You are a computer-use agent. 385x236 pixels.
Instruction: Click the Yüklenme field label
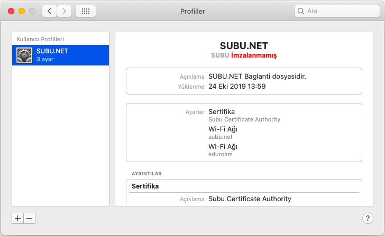[x=191, y=87]
